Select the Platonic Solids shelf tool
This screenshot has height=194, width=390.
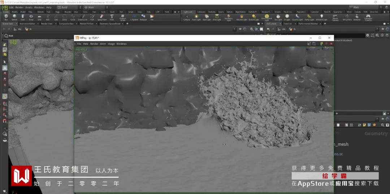pos(123,17)
